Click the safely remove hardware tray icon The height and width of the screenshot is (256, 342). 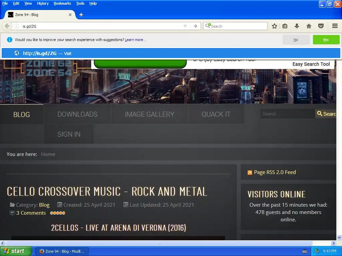coord(317,251)
